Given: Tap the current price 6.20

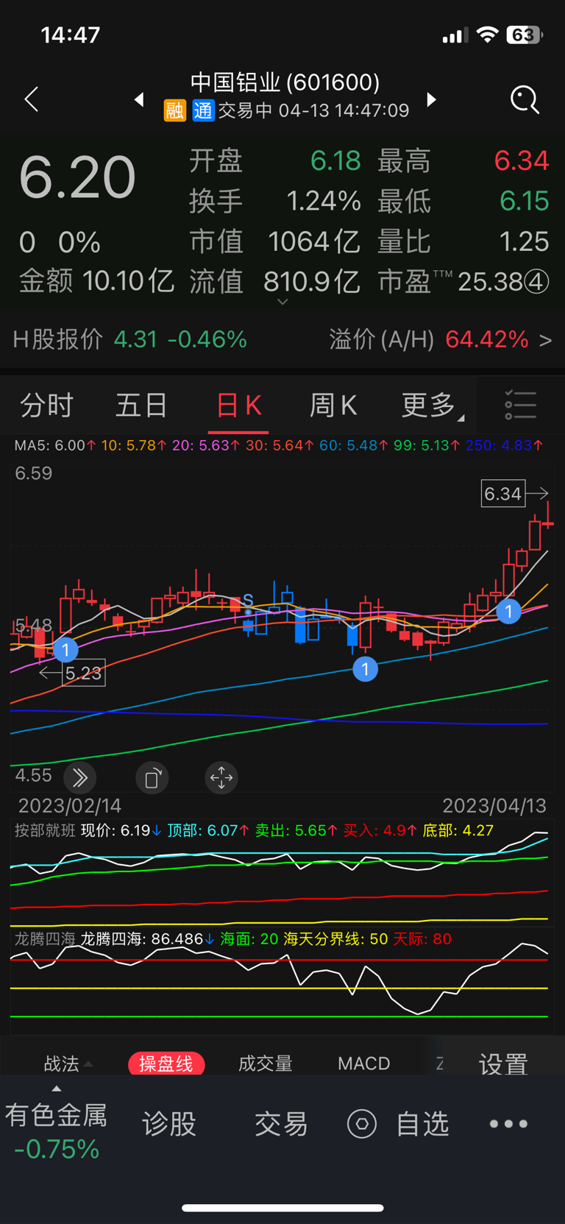Looking at the screenshot, I should pyautogui.click(x=77, y=177).
